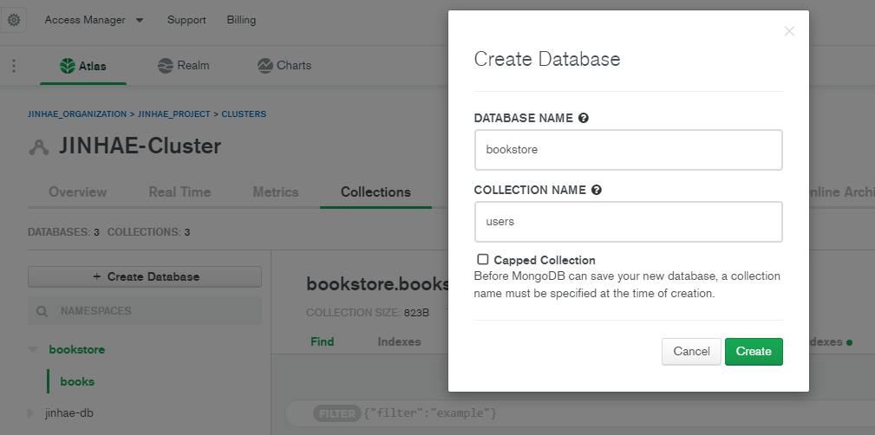This screenshot has height=435, width=875.
Task: Click the filter query input
Action: [580, 413]
